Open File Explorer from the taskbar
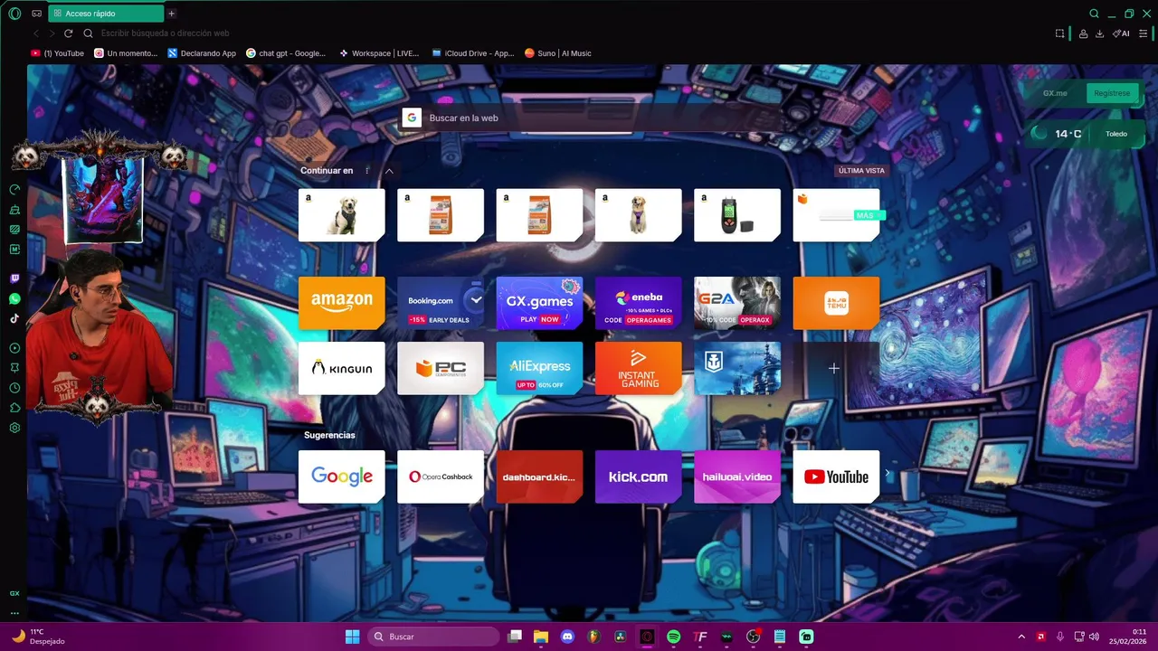Screen dimensions: 1158x651 click(541, 637)
